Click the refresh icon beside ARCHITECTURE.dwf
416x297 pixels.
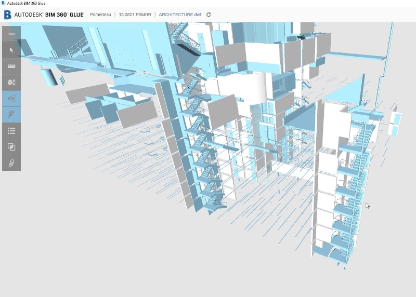click(x=209, y=15)
